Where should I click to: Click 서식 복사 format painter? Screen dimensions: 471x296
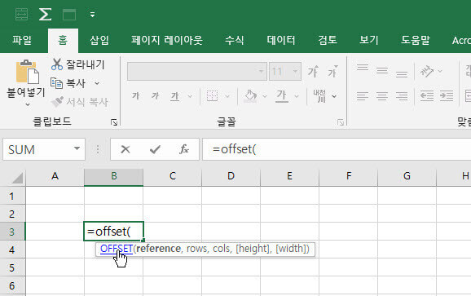point(79,102)
